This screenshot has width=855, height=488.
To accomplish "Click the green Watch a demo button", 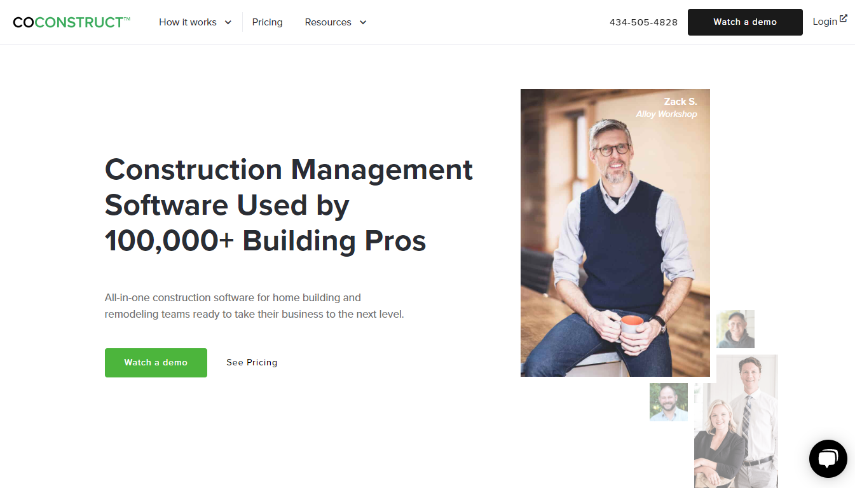I will [156, 363].
